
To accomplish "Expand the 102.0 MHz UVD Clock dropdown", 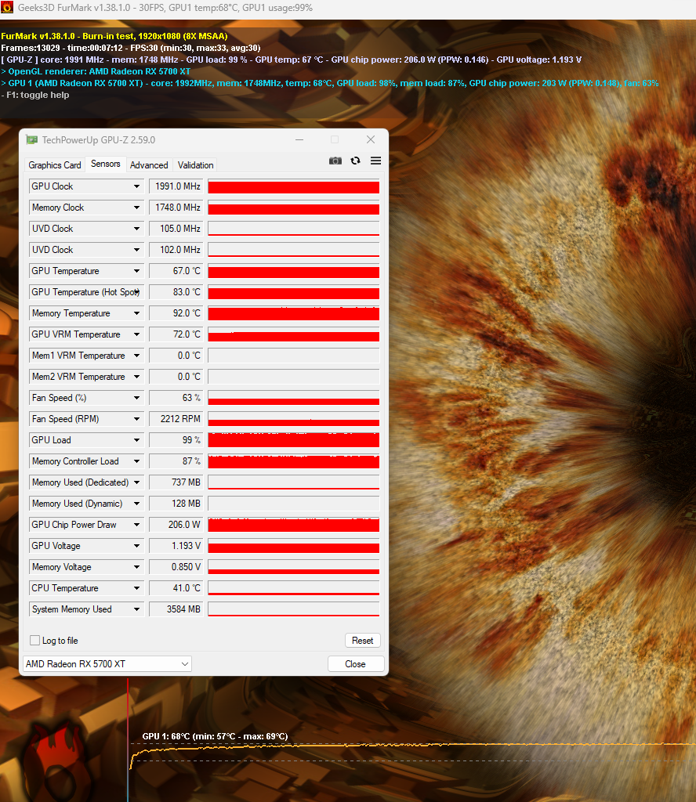I will tap(136, 250).
